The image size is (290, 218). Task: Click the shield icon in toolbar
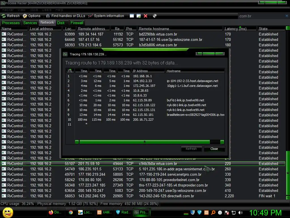[155, 16]
